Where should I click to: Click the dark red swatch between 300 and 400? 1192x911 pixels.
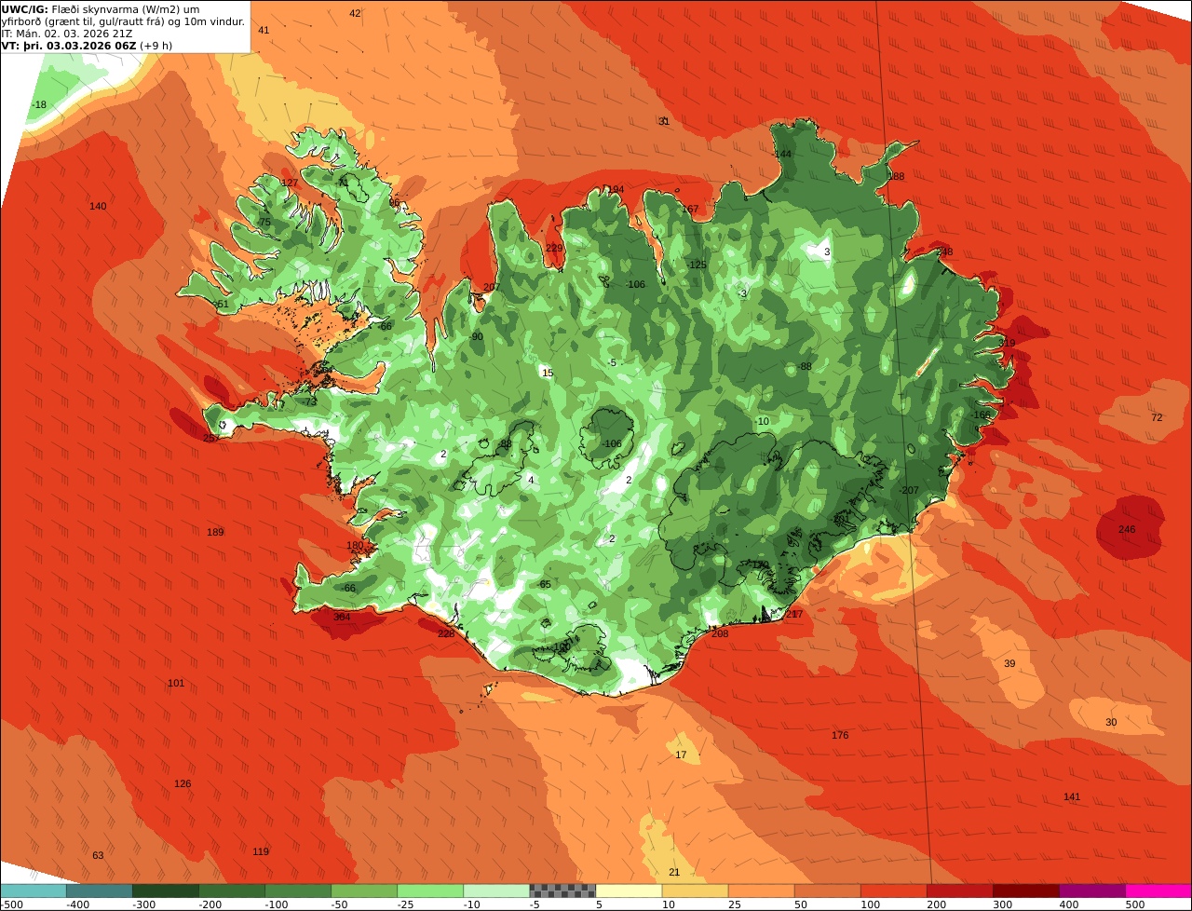coord(1024,891)
